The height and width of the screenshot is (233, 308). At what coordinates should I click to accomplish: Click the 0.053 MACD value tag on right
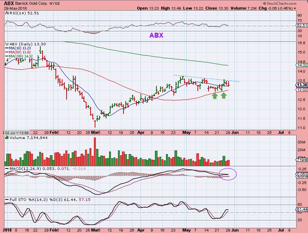point(302,174)
